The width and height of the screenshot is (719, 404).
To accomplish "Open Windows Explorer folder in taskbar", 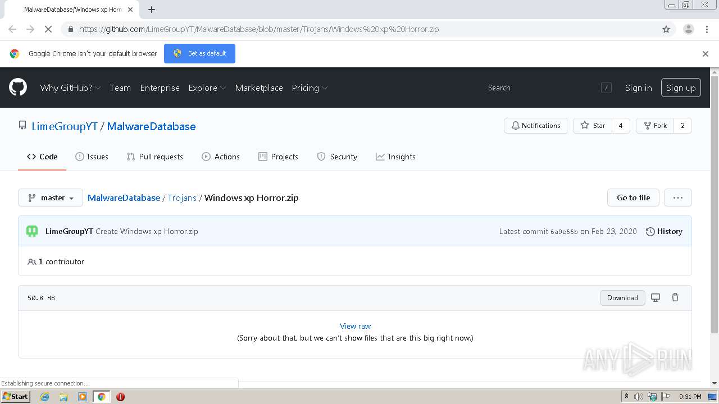I will [63, 397].
